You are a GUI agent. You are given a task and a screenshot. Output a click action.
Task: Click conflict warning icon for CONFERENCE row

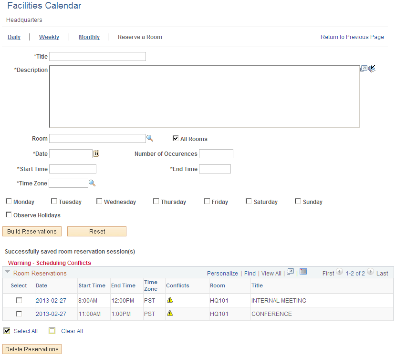[x=170, y=313]
